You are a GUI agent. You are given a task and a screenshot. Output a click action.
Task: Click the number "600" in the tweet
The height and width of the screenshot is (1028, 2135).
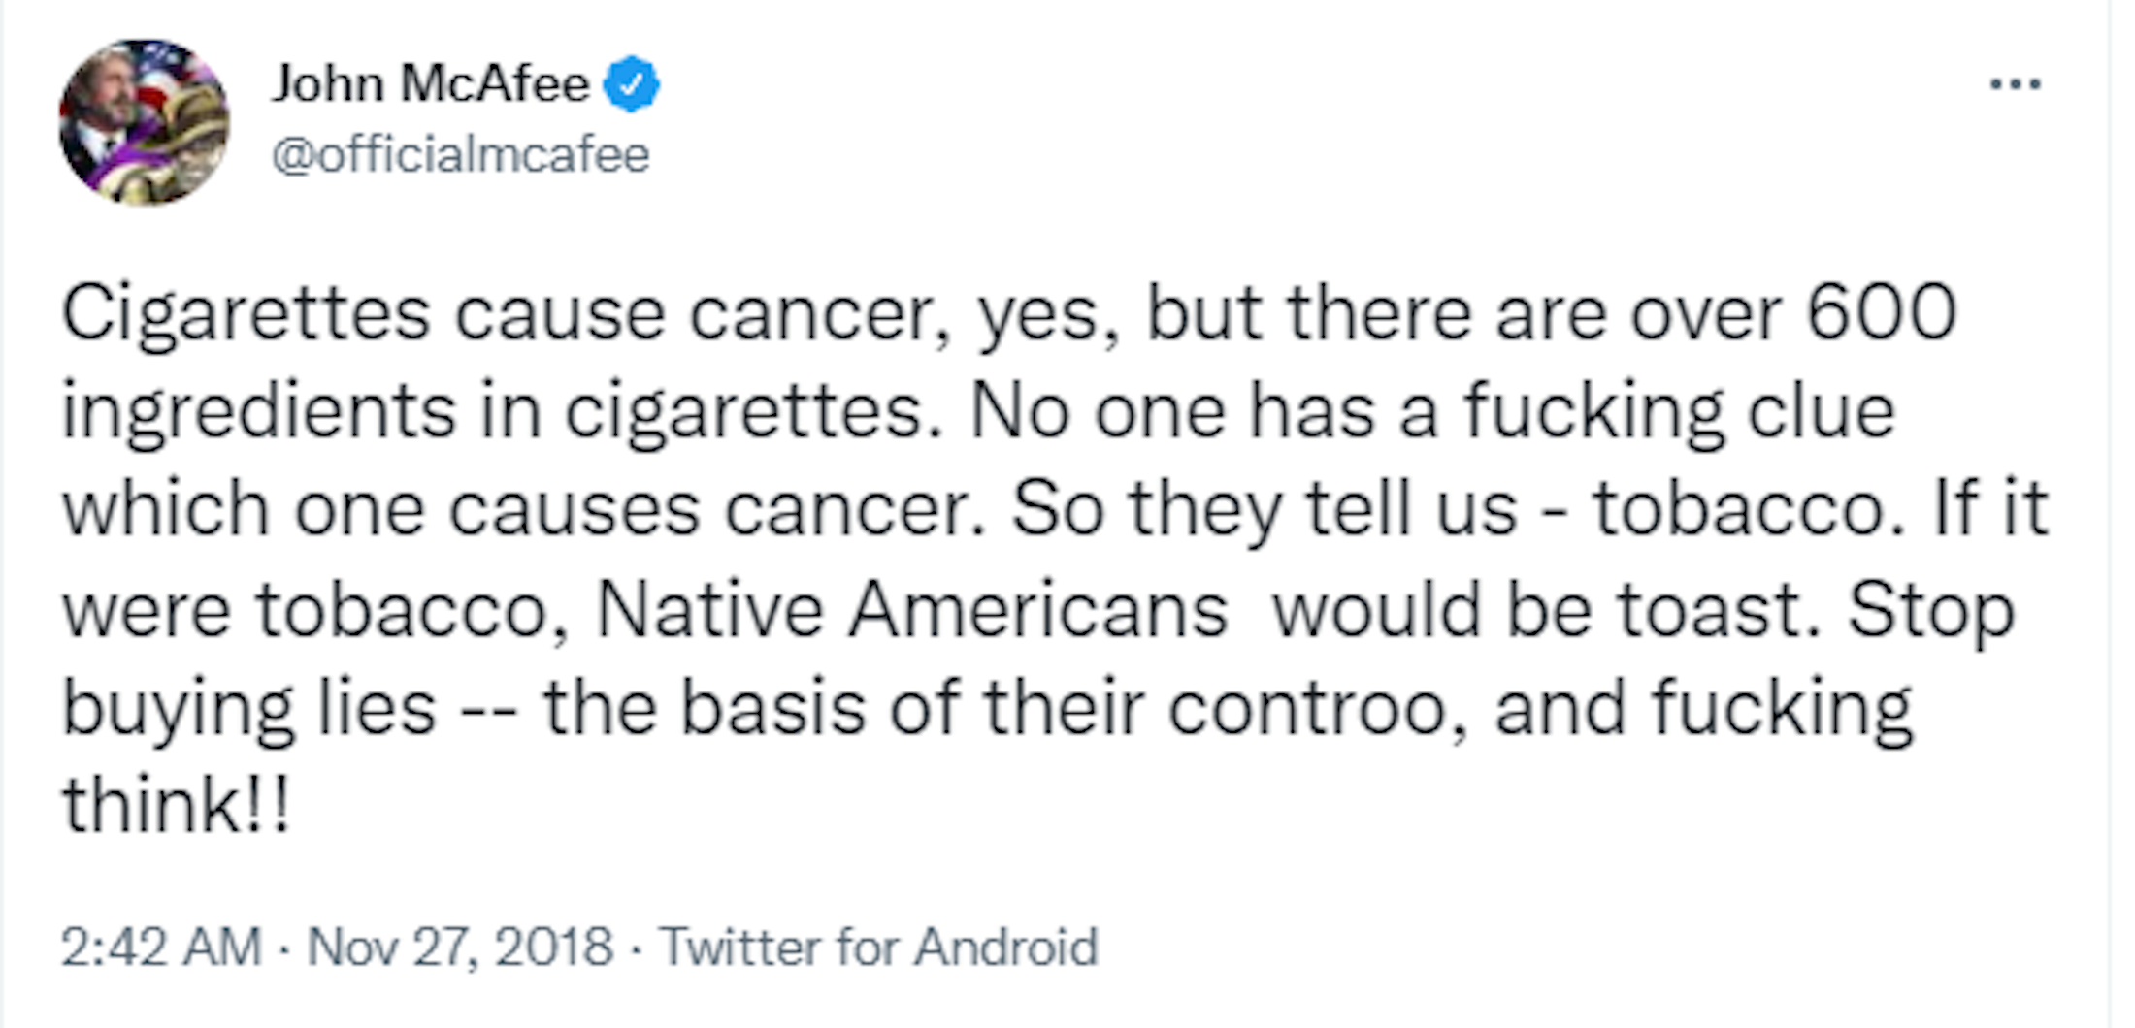(x=1881, y=312)
